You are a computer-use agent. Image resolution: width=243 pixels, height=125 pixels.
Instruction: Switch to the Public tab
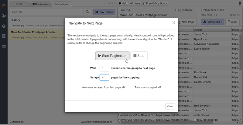[x=19, y=4]
